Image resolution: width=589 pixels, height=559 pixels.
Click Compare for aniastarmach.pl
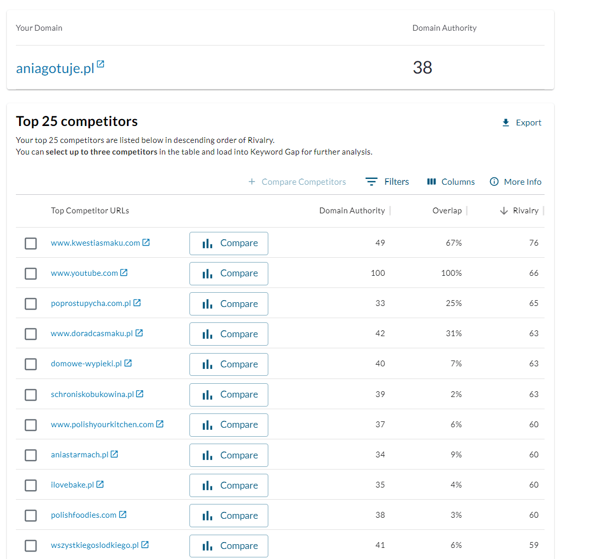coord(229,455)
